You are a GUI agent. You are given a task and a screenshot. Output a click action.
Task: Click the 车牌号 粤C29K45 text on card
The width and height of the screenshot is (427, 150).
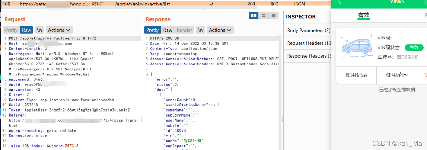398,57
